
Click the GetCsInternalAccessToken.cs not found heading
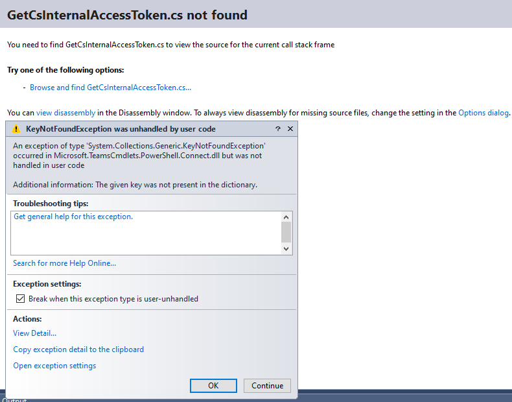(127, 15)
